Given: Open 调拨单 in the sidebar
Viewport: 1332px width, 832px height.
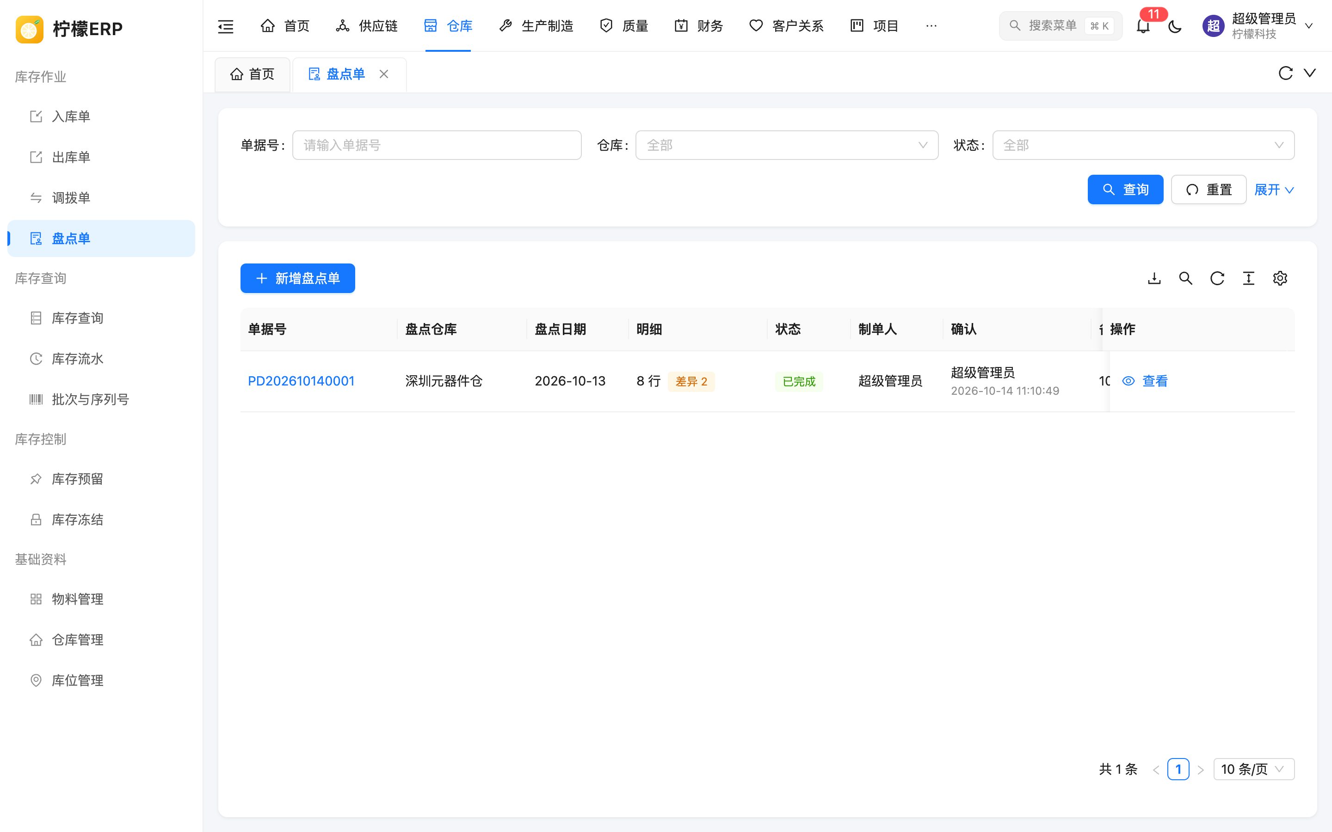Looking at the screenshot, I should point(101,198).
